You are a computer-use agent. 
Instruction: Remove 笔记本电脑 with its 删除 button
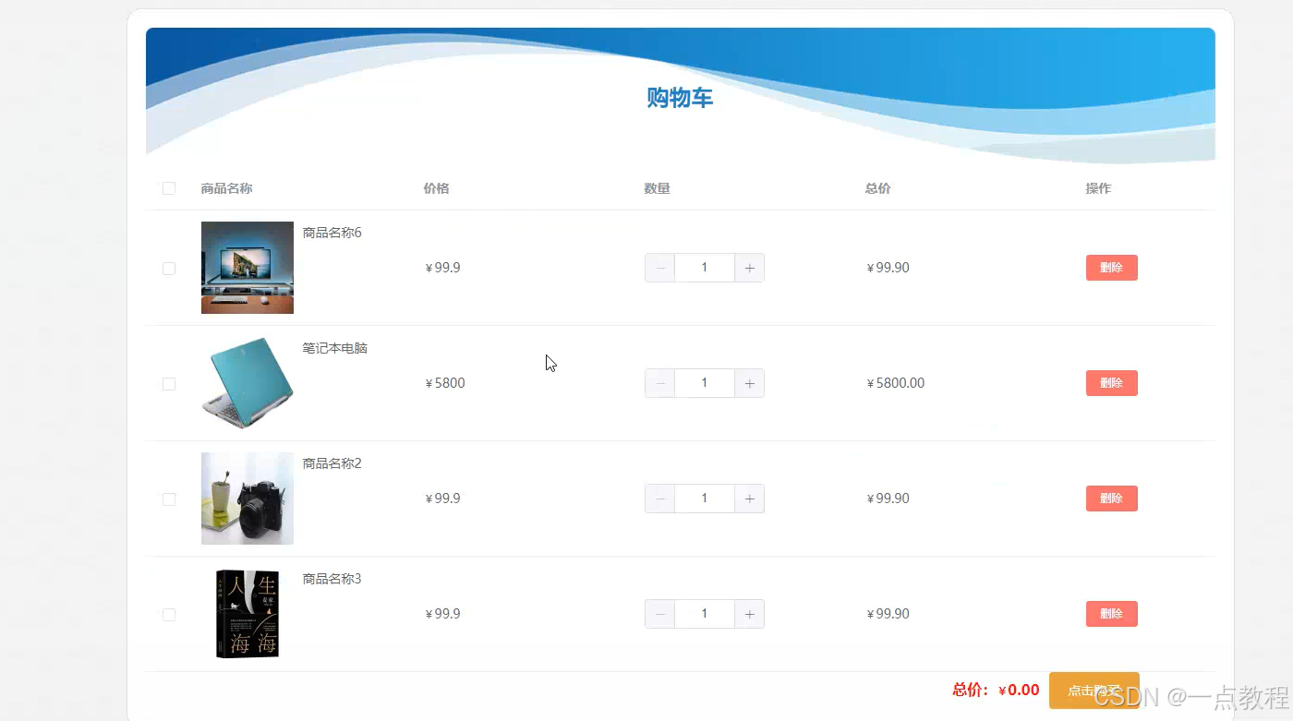point(1111,383)
